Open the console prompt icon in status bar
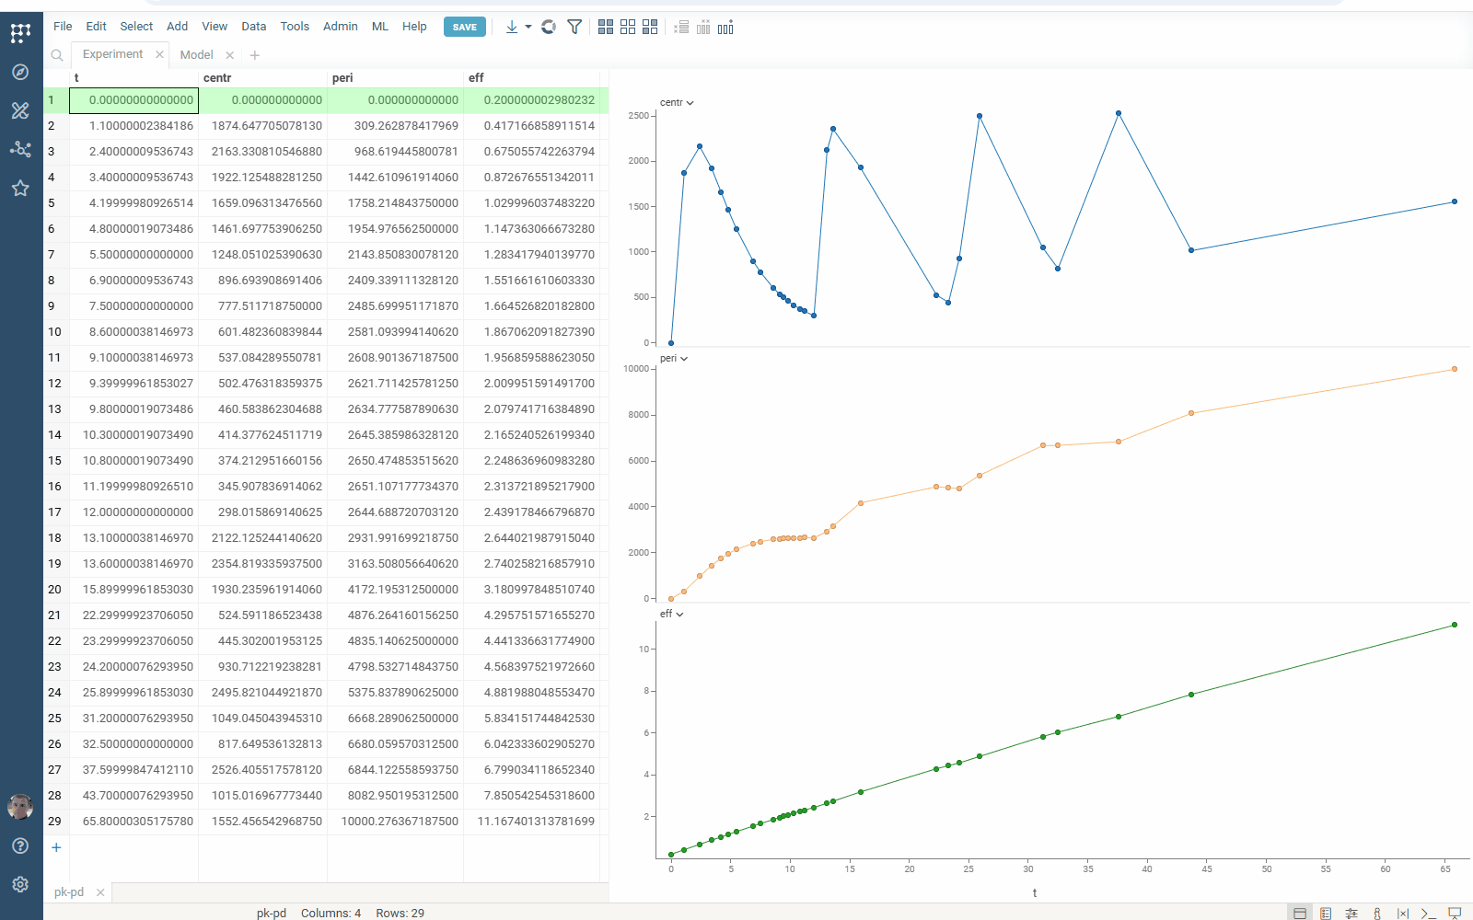The height and width of the screenshot is (920, 1473). 1428,914
